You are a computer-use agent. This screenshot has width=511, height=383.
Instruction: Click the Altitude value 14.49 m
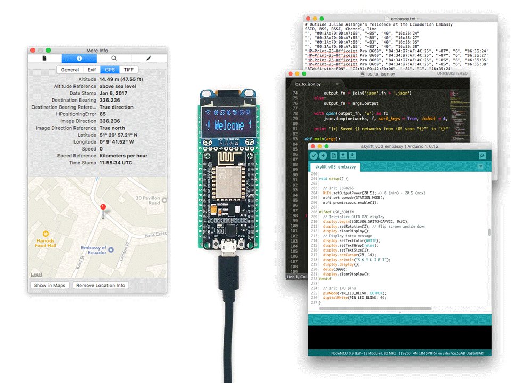[x=121, y=79]
